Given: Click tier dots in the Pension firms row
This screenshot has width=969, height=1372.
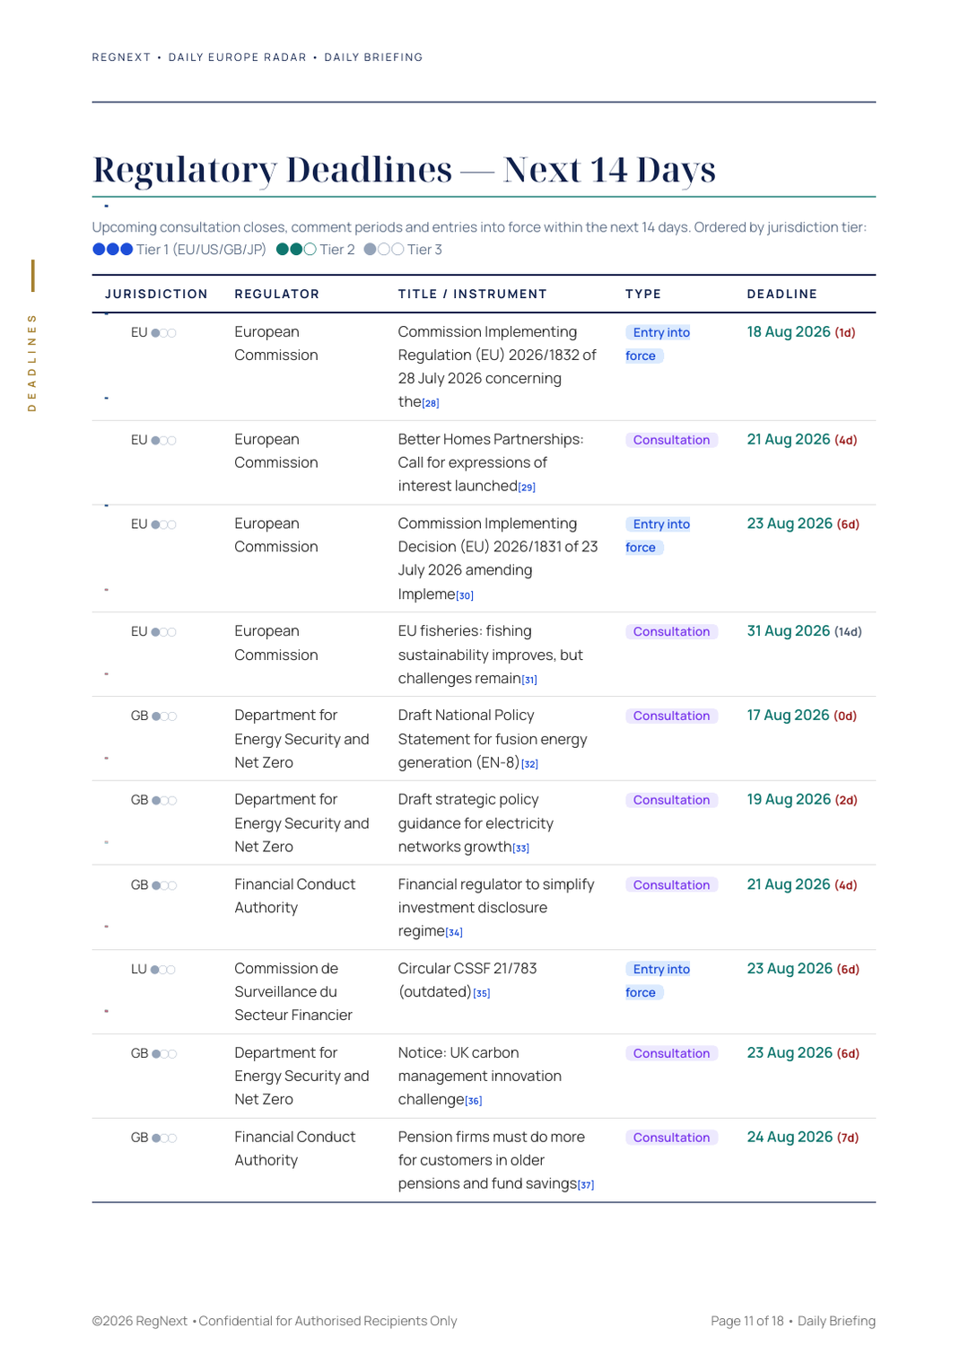Looking at the screenshot, I should click(164, 1139).
